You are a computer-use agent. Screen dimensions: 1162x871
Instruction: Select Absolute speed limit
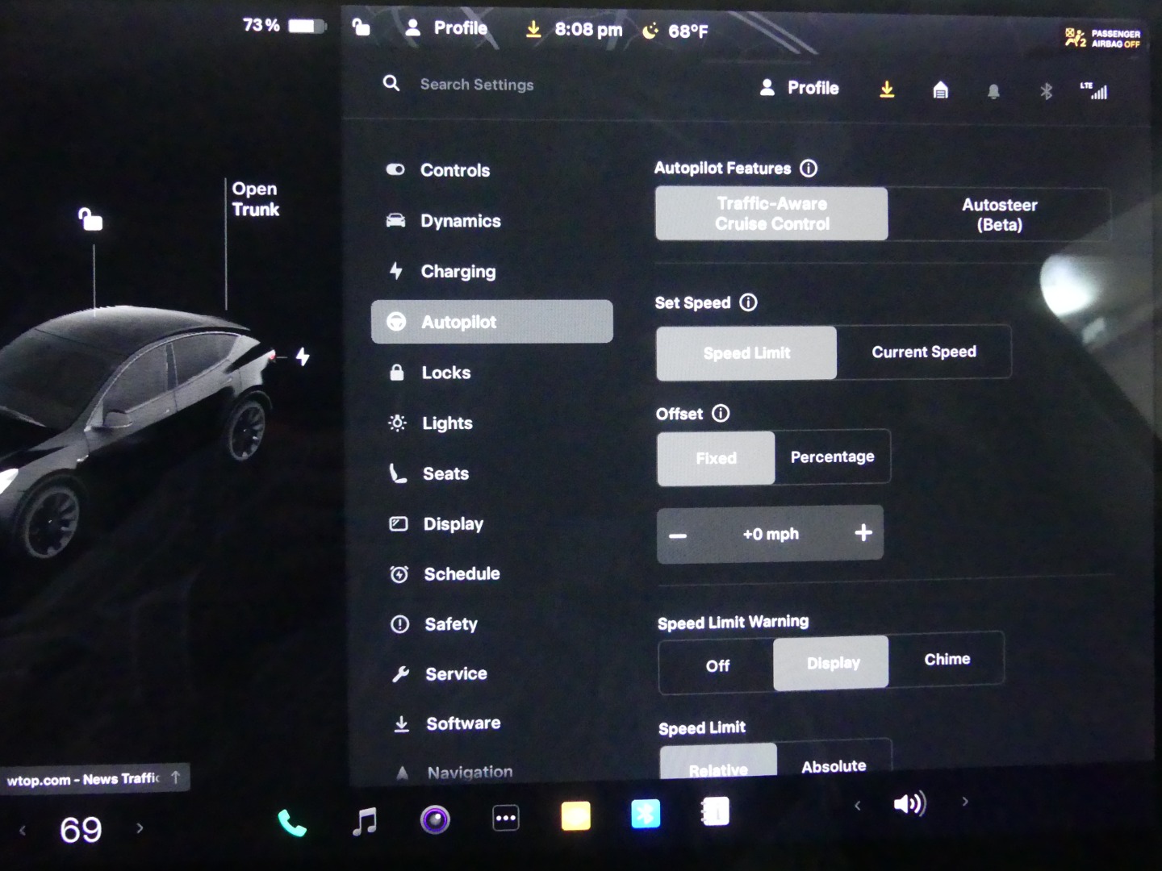coord(834,765)
